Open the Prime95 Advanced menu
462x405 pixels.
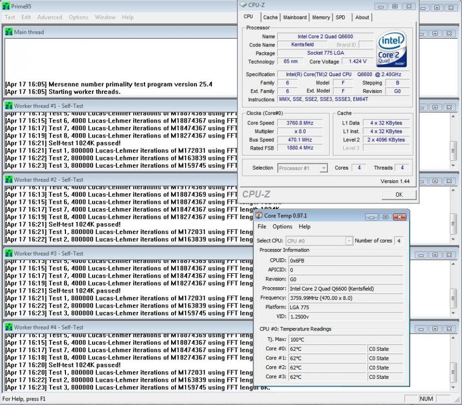click(49, 17)
